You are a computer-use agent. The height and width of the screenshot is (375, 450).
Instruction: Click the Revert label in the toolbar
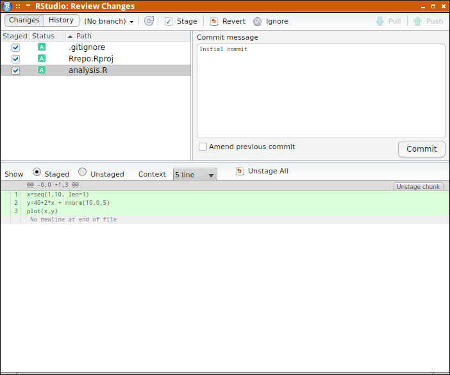pos(234,22)
